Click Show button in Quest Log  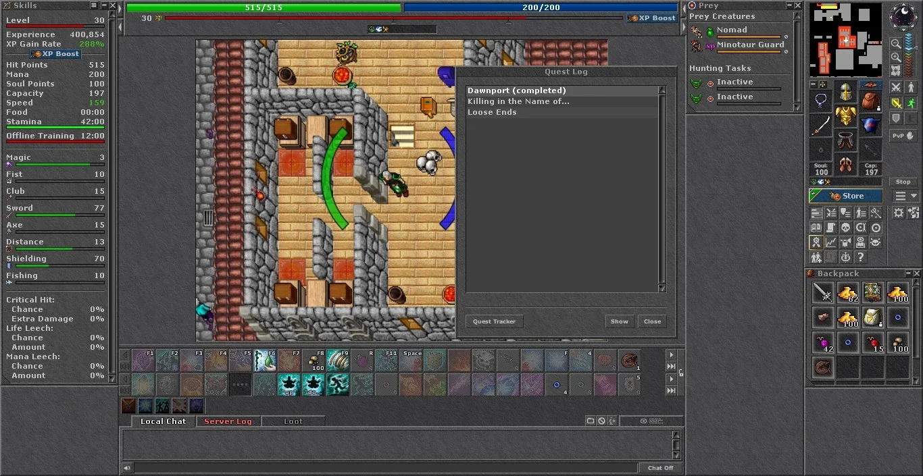tap(620, 321)
